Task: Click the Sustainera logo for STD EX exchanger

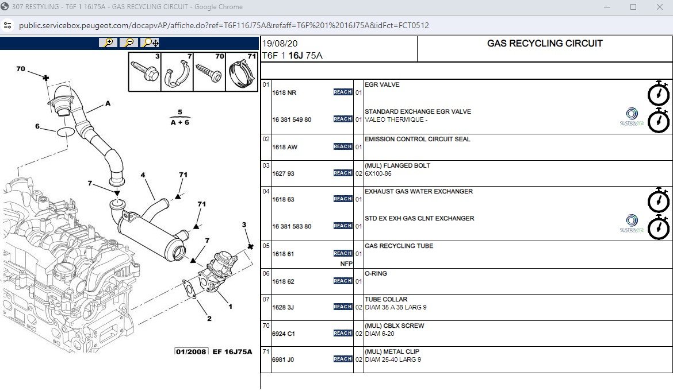Action: 632,223
